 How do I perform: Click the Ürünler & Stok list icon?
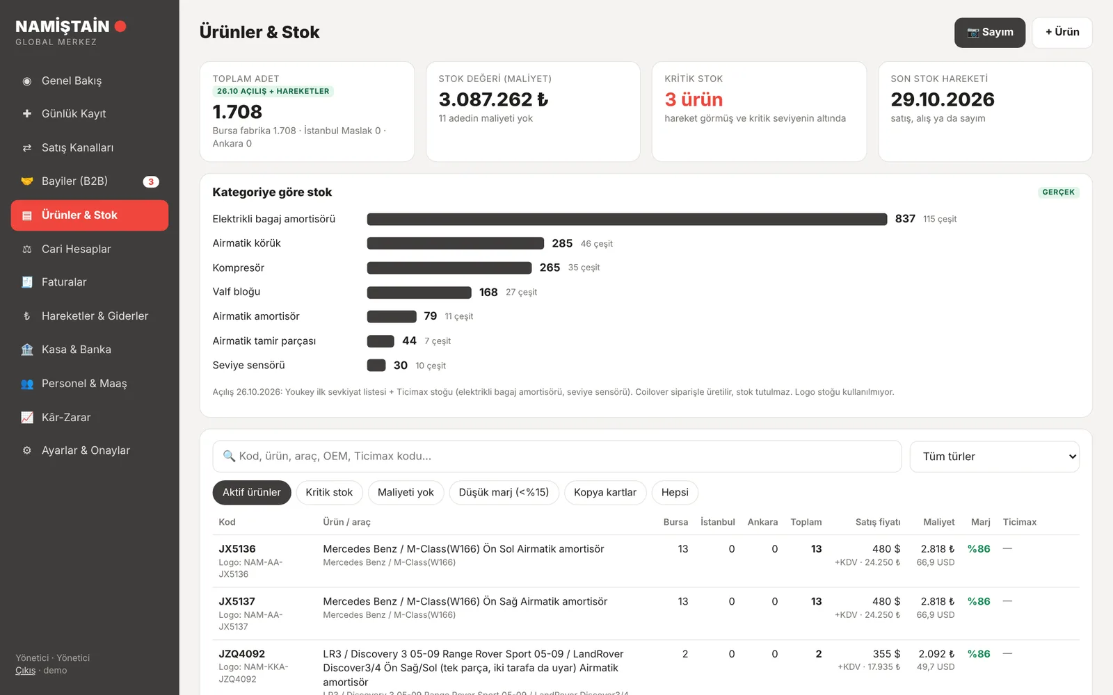[27, 215]
